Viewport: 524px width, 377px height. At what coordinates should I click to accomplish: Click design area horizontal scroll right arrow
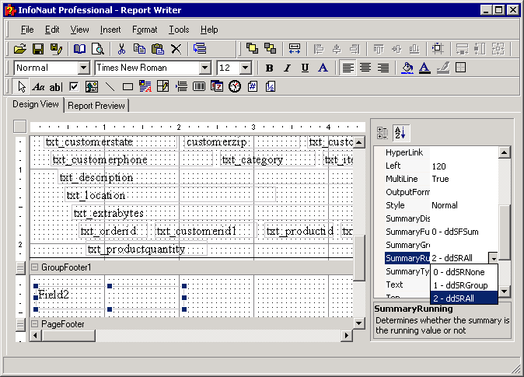click(347, 336)
